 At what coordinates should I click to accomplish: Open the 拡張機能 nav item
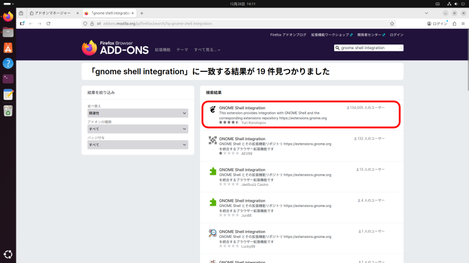click(162, 50)
